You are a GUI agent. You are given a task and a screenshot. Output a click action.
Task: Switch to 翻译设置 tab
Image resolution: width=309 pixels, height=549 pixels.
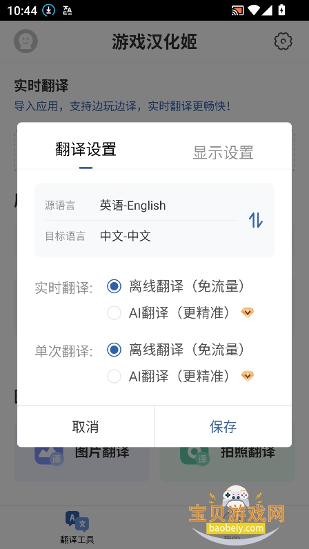click(86, 150)
